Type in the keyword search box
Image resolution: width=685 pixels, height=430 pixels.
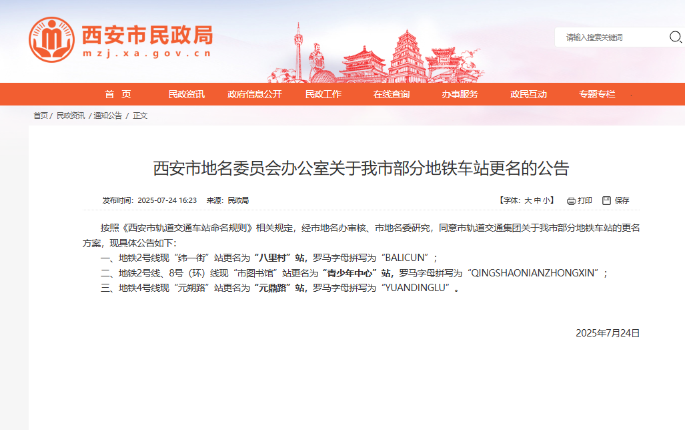point(612,37)
